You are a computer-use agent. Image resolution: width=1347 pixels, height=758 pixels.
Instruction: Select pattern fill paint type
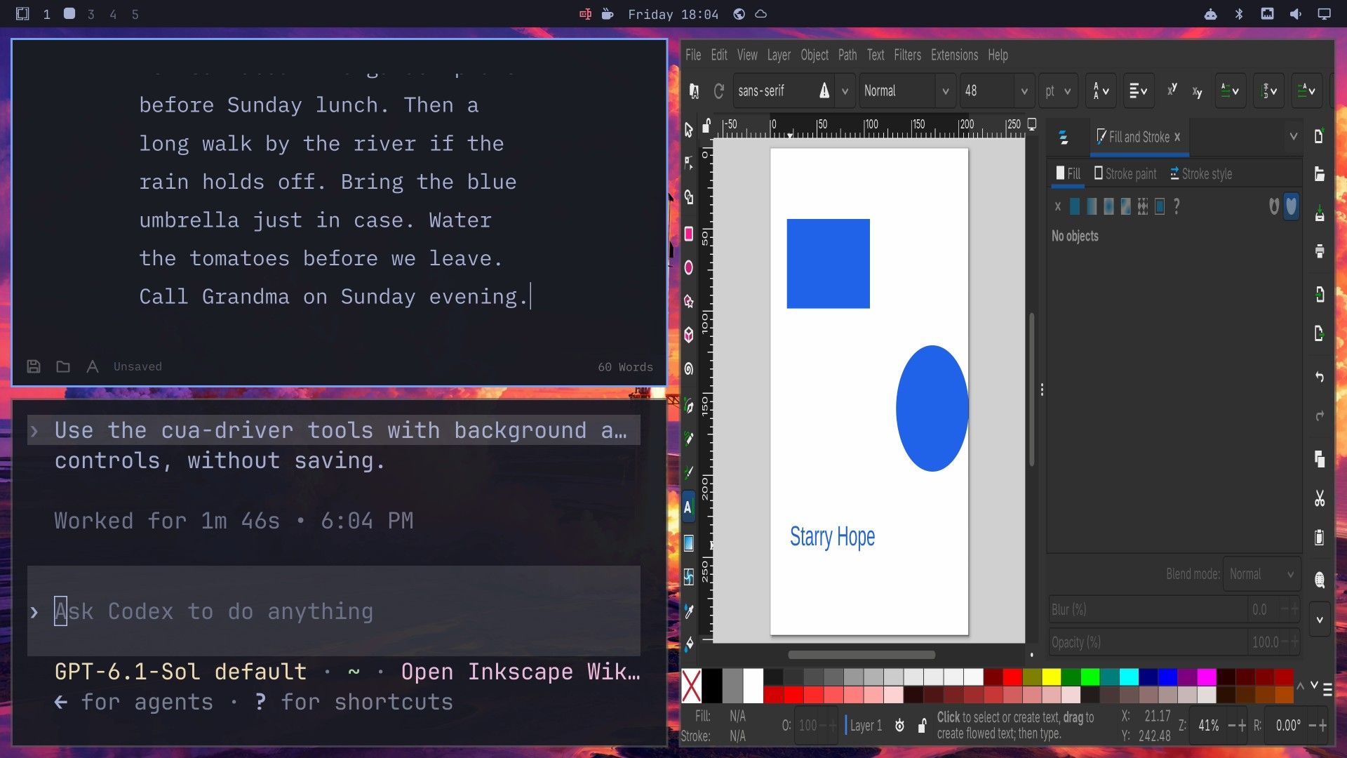(x=1143, y=206)
